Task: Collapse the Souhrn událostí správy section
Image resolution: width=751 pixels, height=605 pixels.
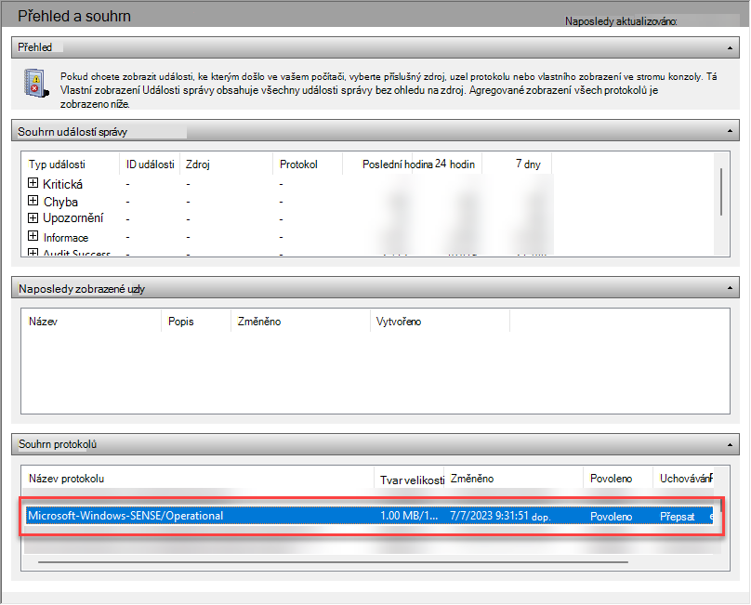Action: coord(730,131)
